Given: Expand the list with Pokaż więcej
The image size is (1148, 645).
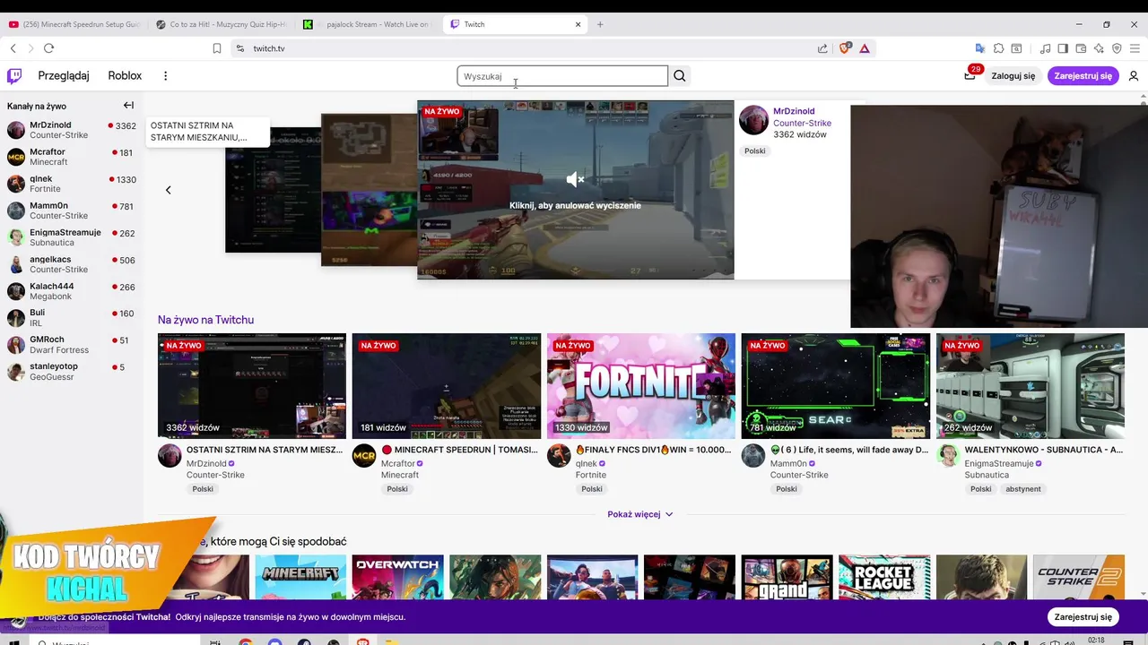Looking at the screenshot, I should click(x=640, y=514).
